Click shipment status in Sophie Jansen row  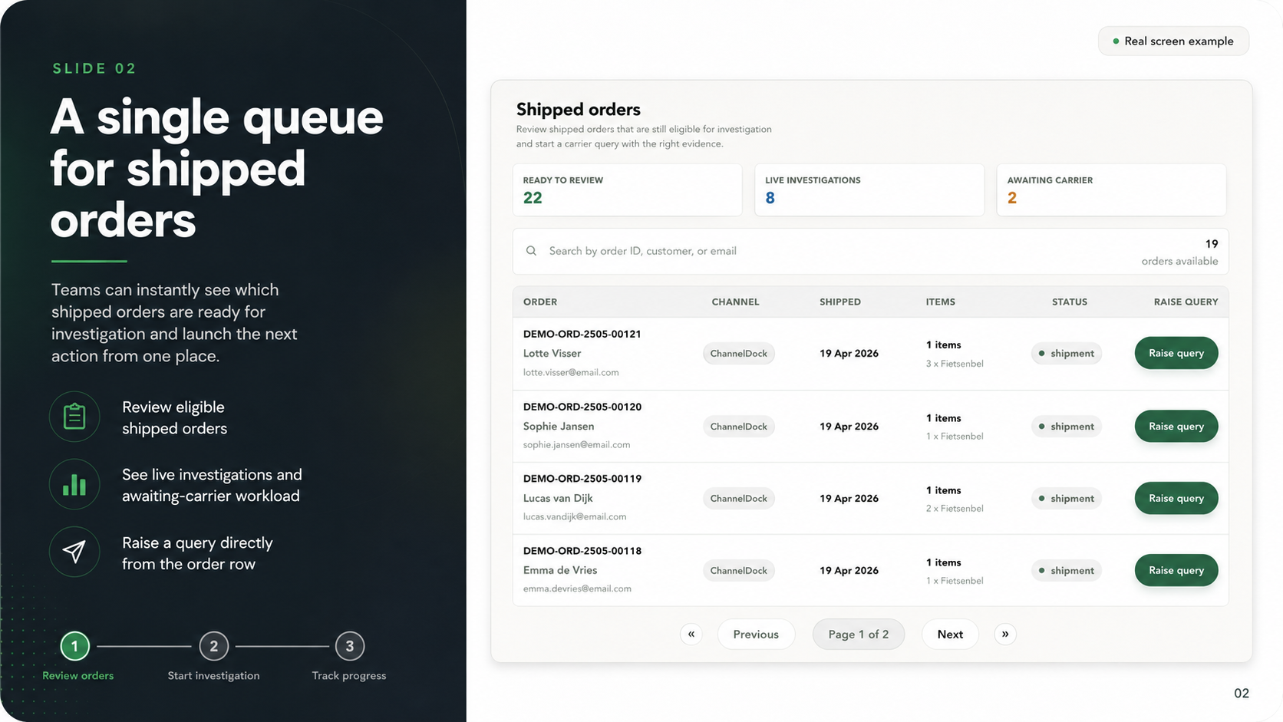(x=1067, y=426)
